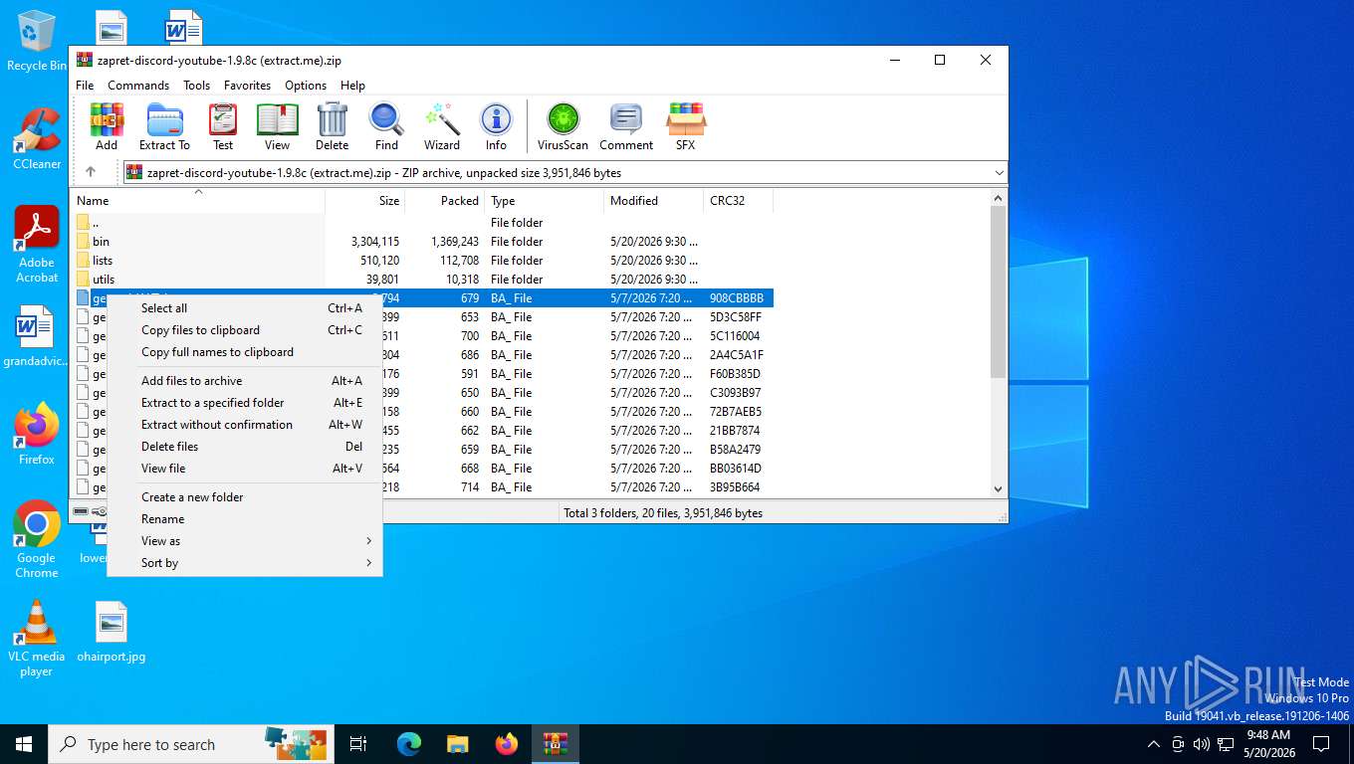Choose Add files to archive
Viewport: 1354px width, 764px height.
point(245,381)
